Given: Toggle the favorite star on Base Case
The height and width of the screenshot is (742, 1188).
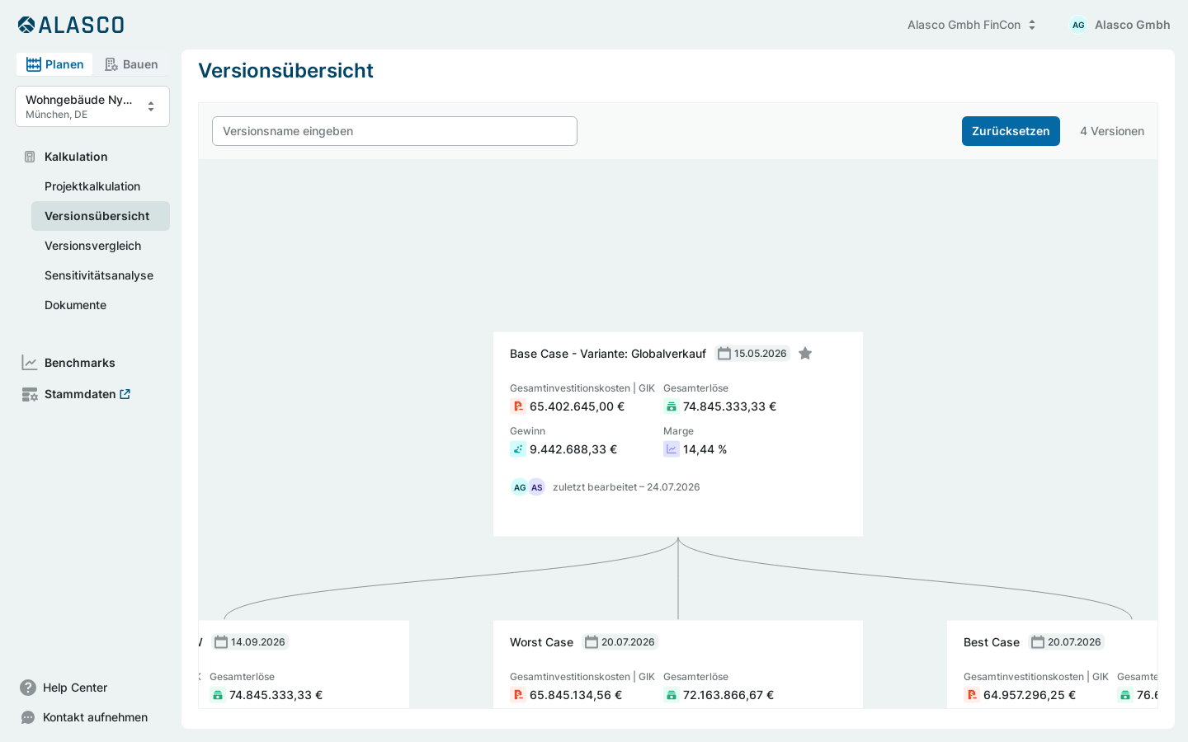Looking at the screenshot, I should click(805, 354).
